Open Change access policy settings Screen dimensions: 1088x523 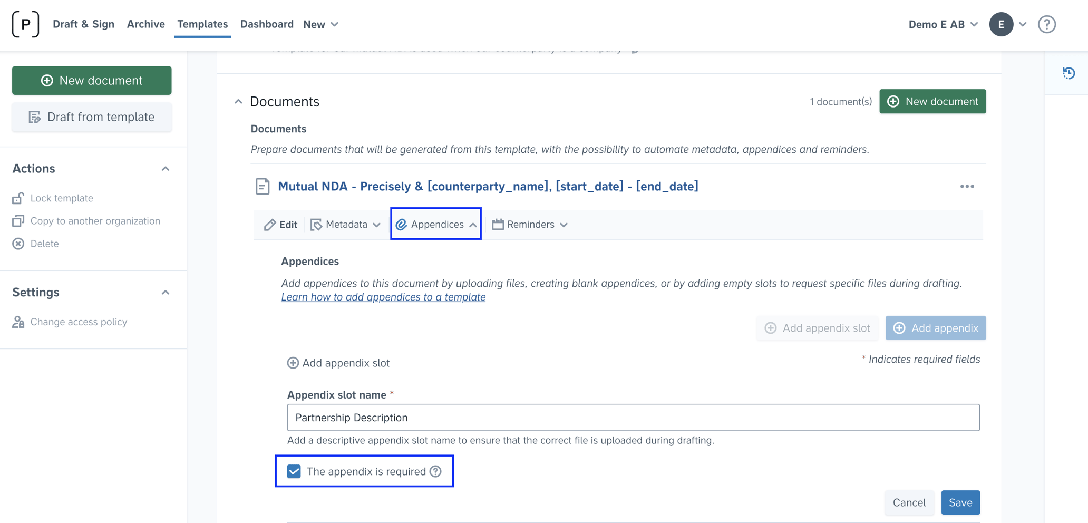click(79, 322)
